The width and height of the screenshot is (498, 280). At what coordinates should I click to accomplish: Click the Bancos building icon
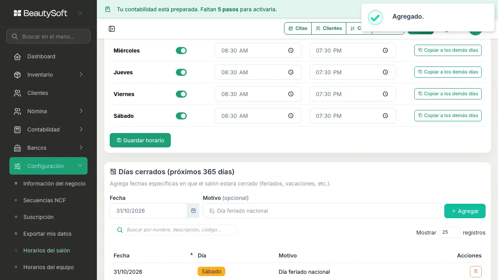(18, 148)
